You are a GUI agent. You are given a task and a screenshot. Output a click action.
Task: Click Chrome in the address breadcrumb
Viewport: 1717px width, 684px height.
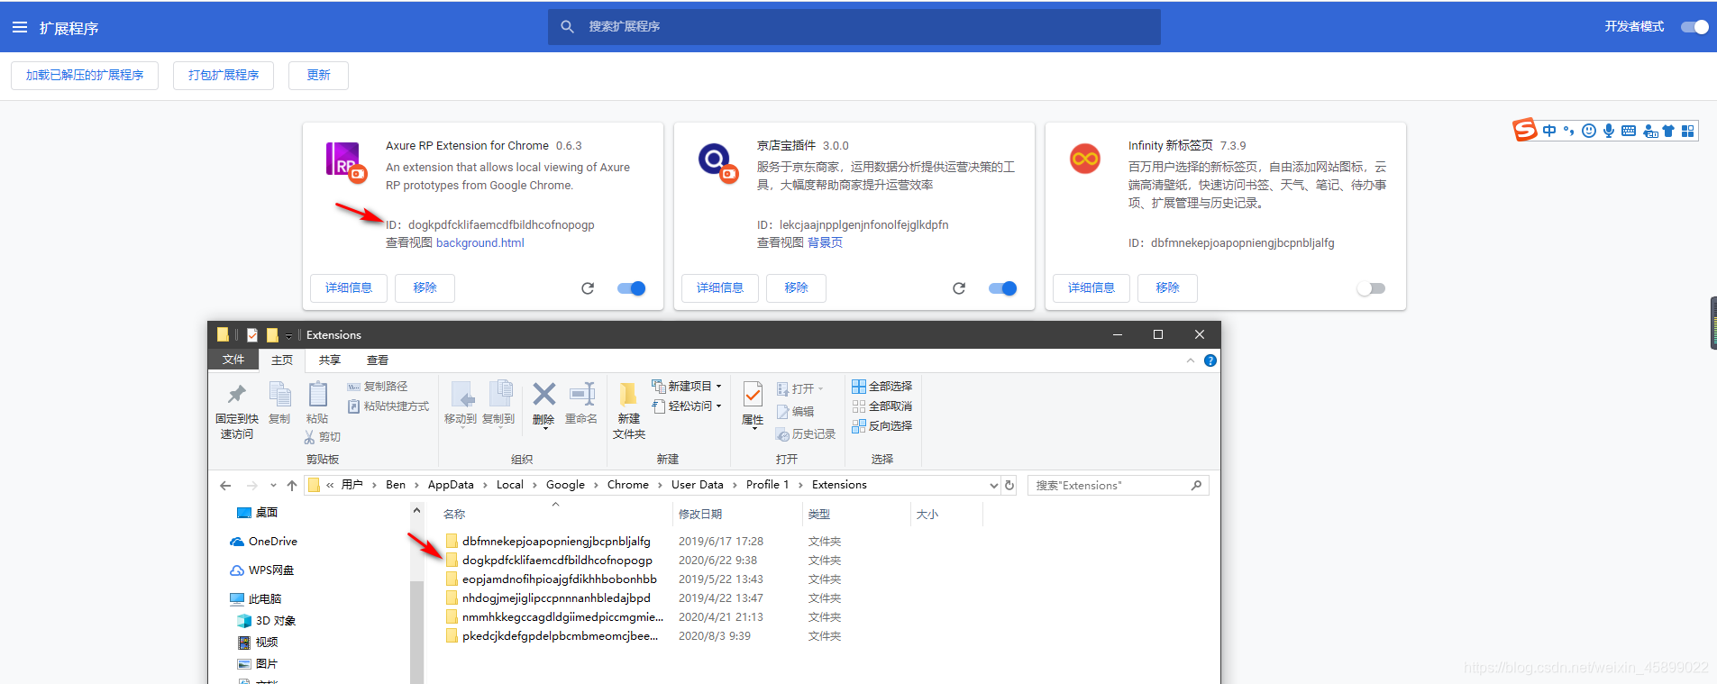tap(628, 485)
